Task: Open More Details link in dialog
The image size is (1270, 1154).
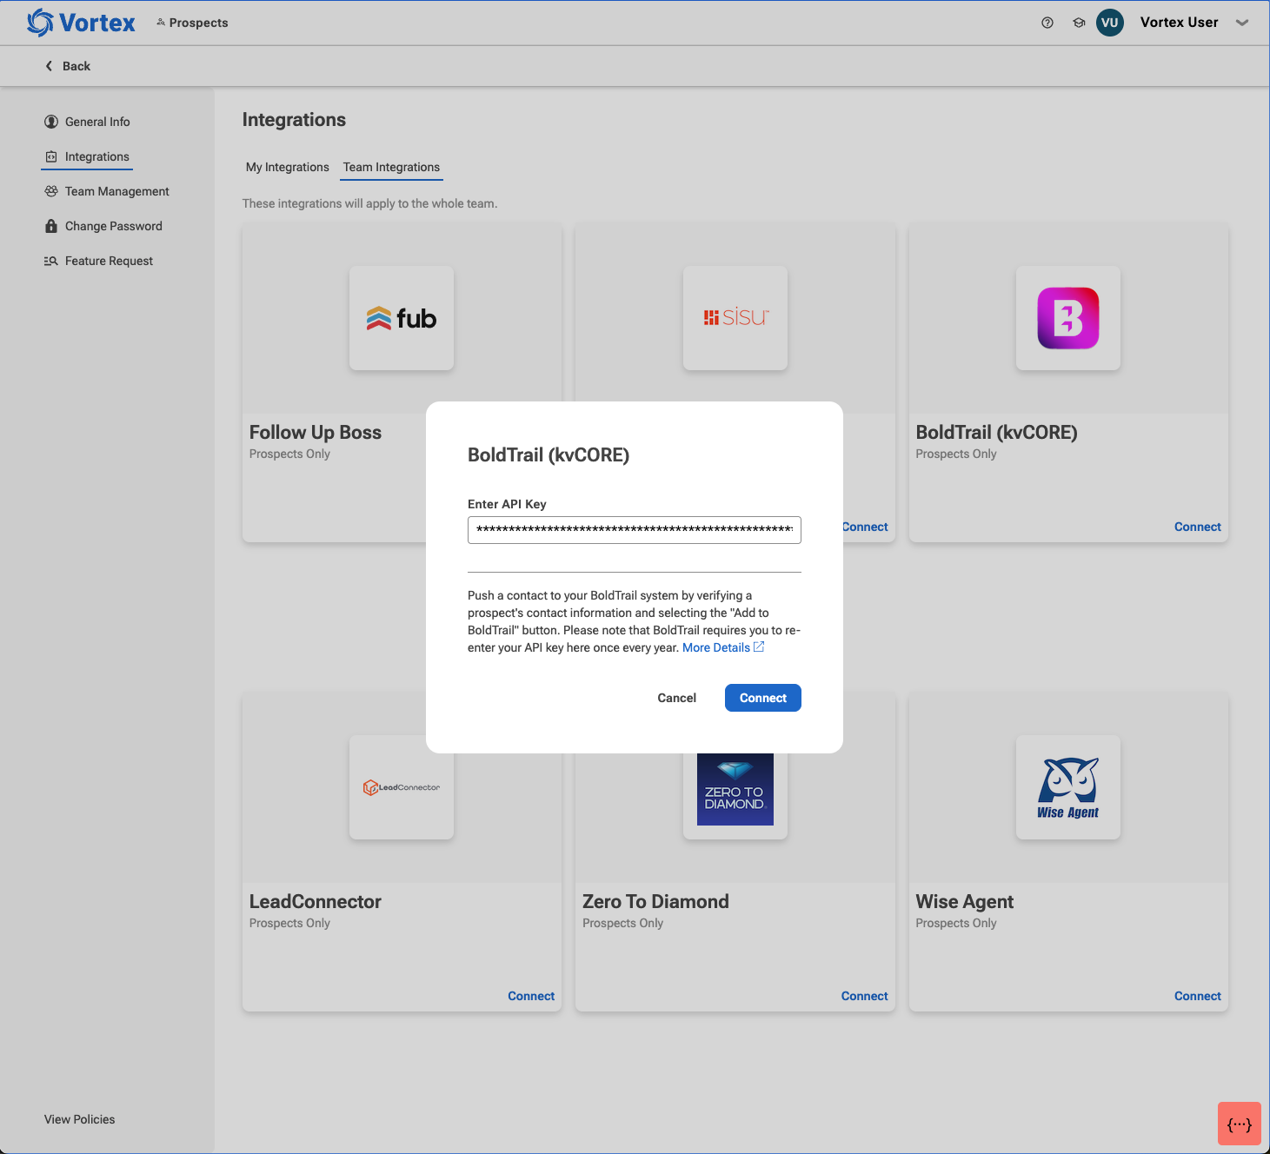Action: [716, 647]
